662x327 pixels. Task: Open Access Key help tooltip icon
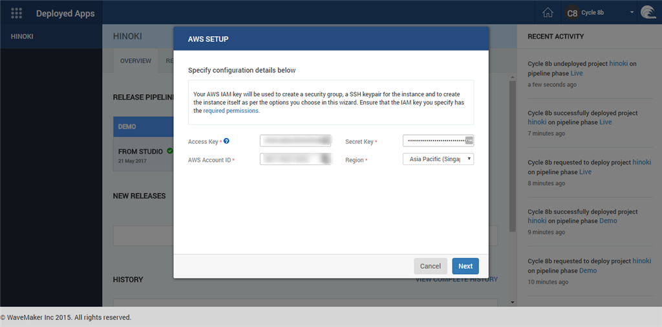[x=226, y=141]
